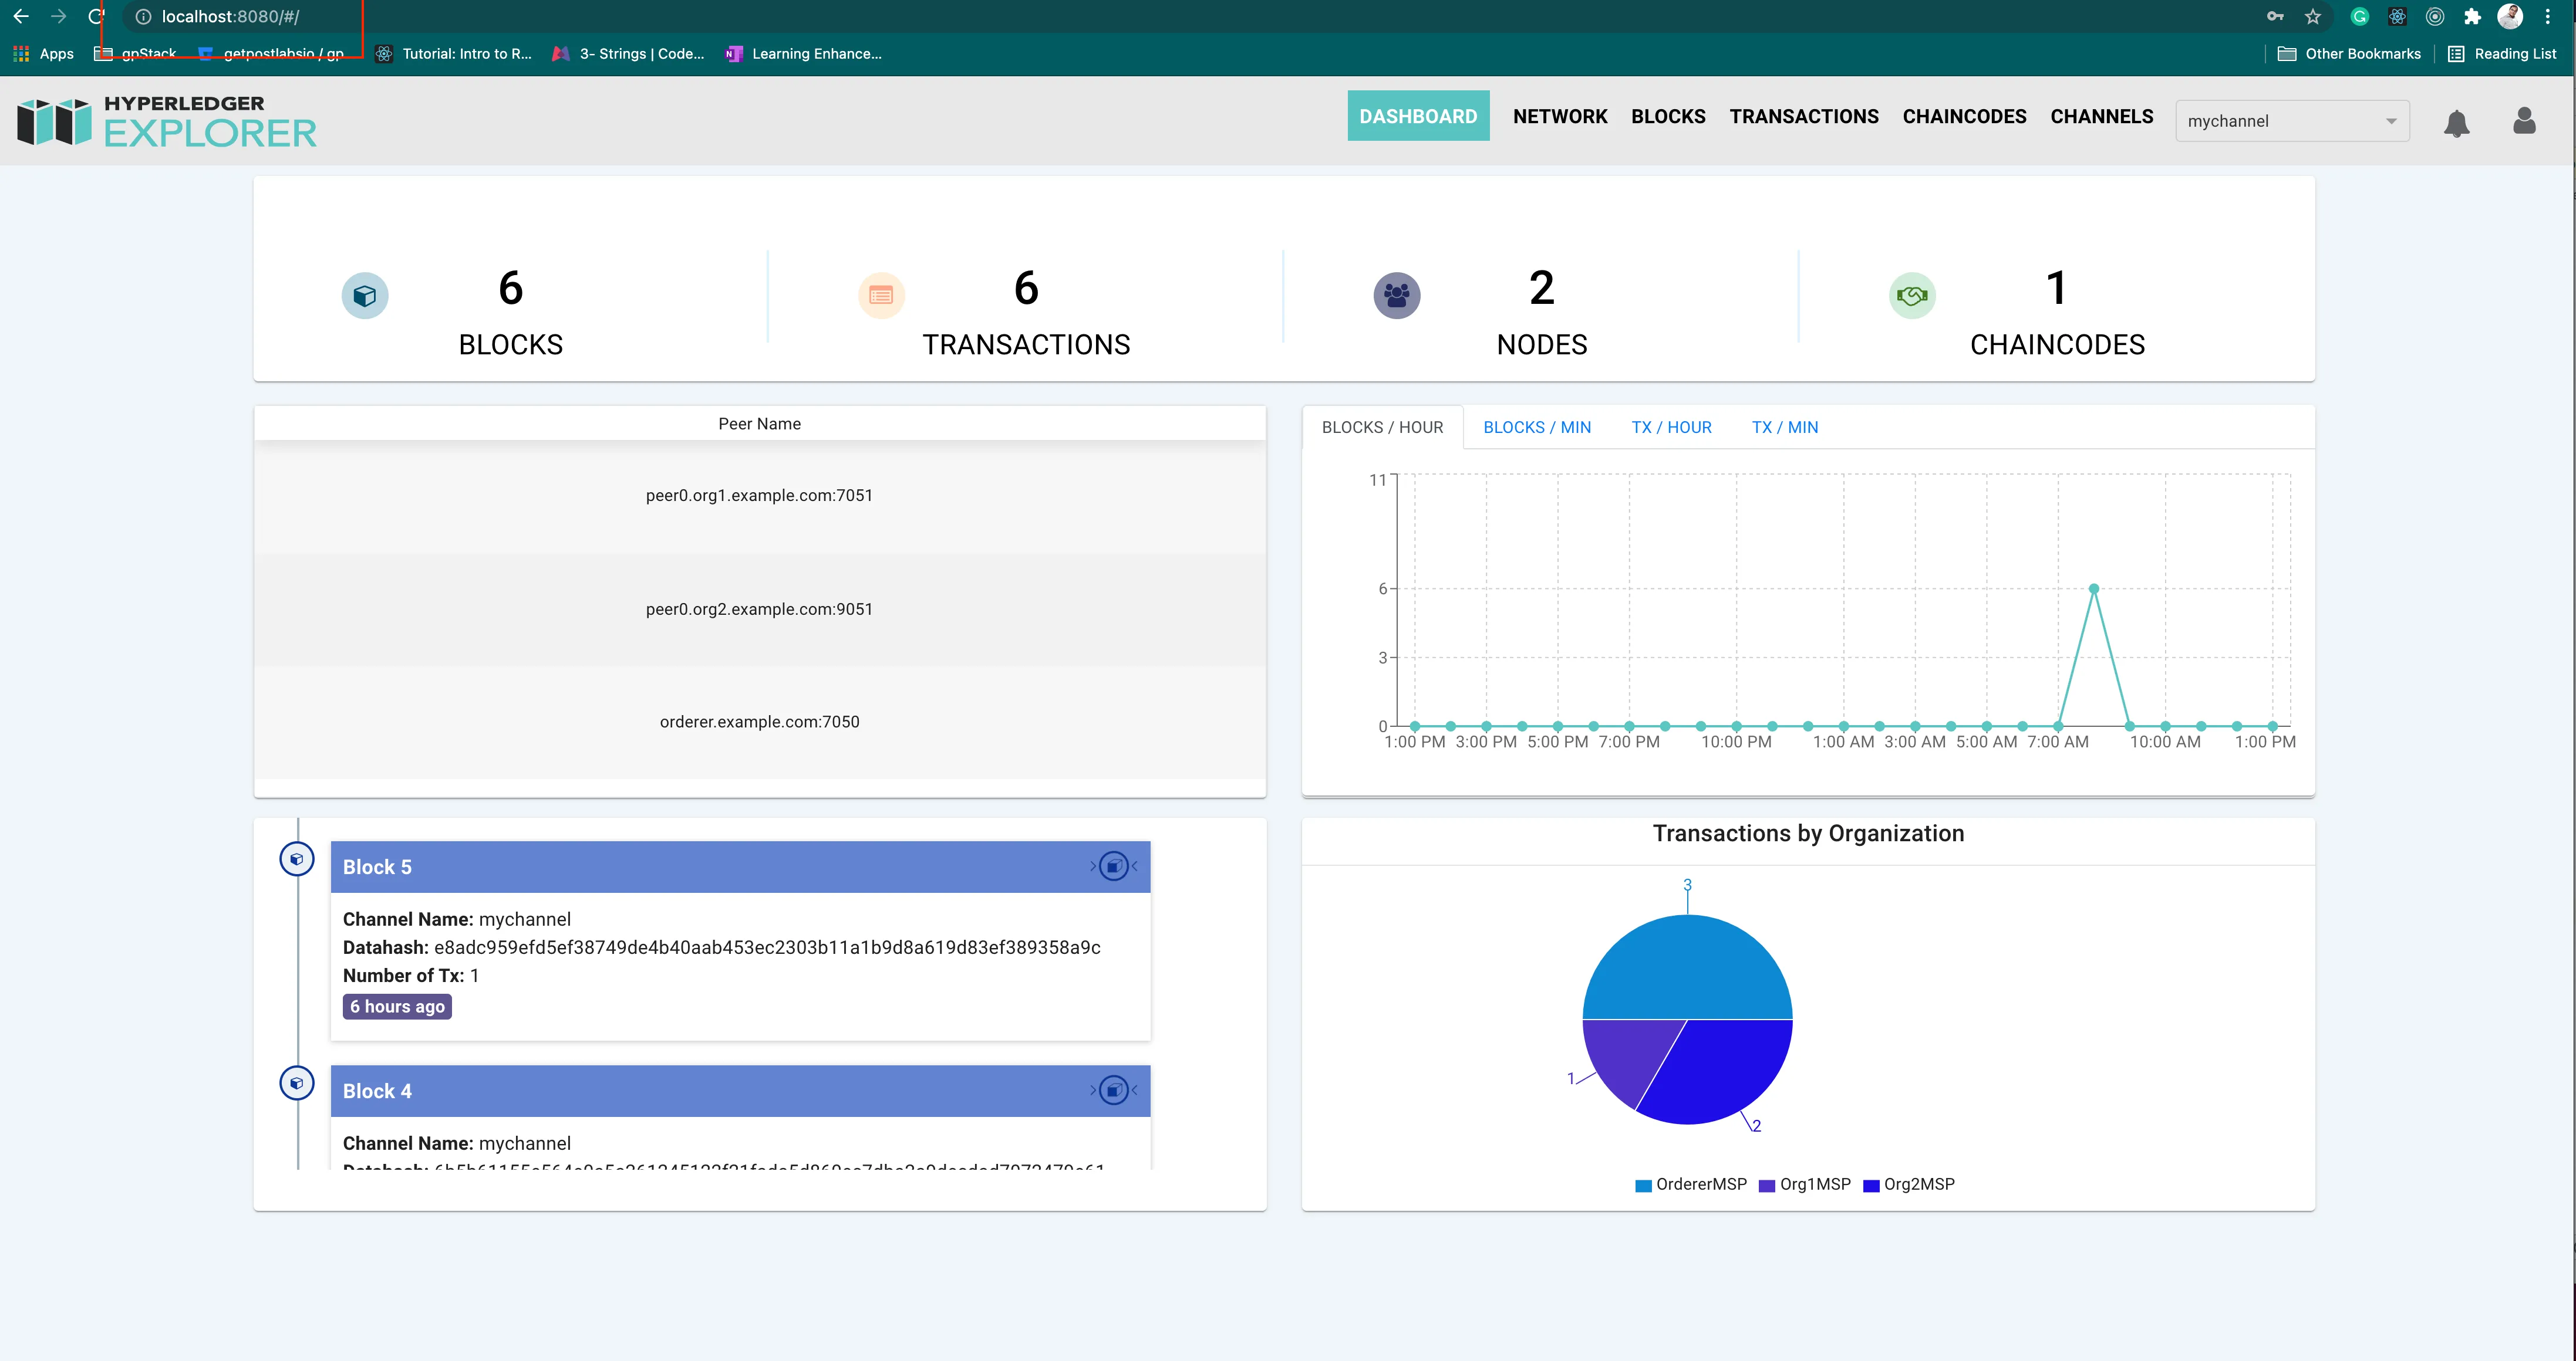Click OrdererMSP legend color swatch
The width and height of the screenshot is (2576, 1361).
(1643, 1186)
